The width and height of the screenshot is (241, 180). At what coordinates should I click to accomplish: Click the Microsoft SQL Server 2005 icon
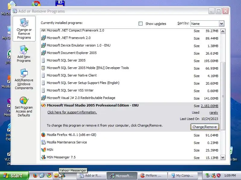(x=43, y=60)
